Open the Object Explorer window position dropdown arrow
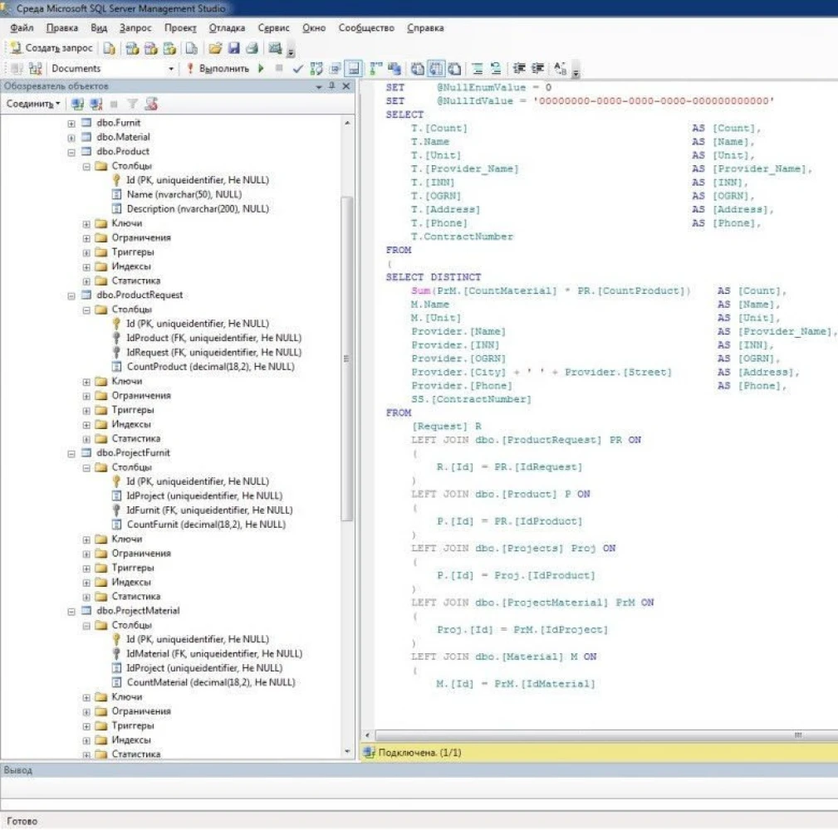 [x=319, y=86]
